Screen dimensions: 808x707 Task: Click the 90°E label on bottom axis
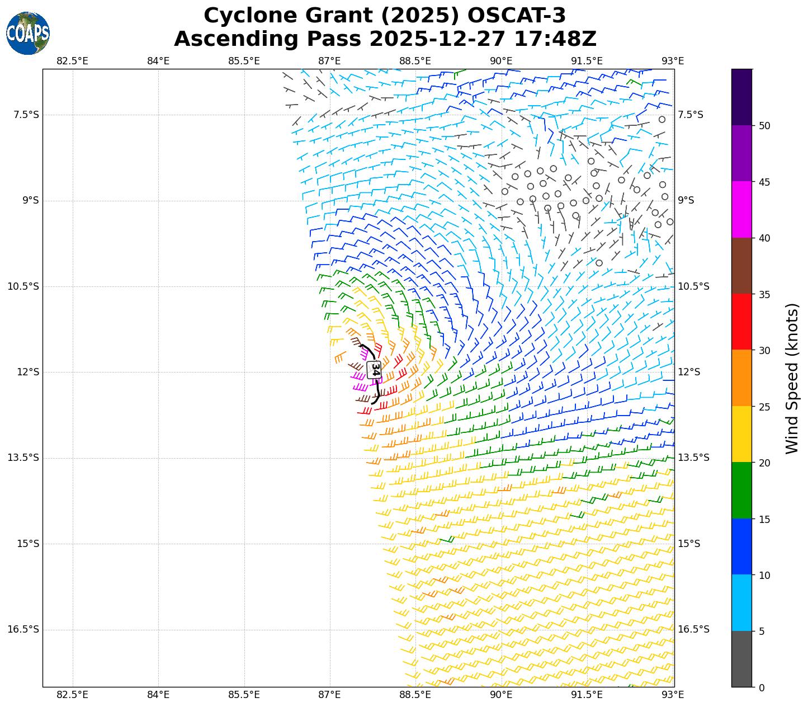click(501, 695)
